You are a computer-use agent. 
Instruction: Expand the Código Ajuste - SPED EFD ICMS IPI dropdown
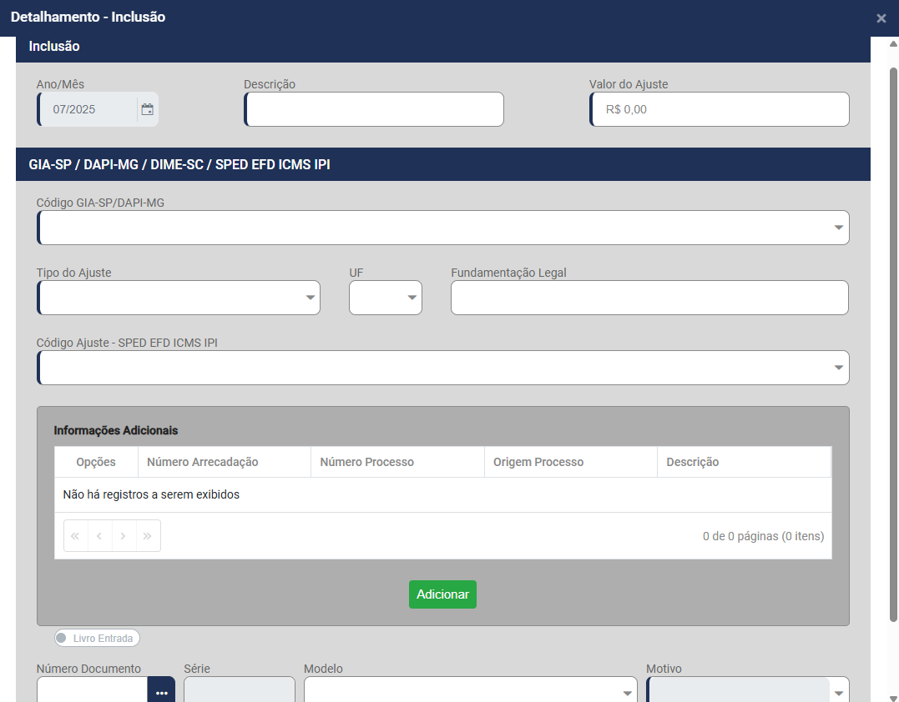point(838,368)
